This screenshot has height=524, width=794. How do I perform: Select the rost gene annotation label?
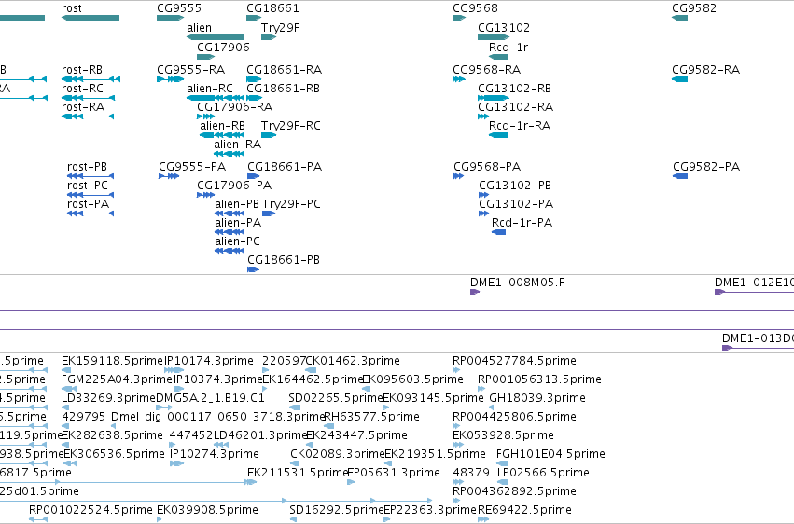(x=72, y=8)
